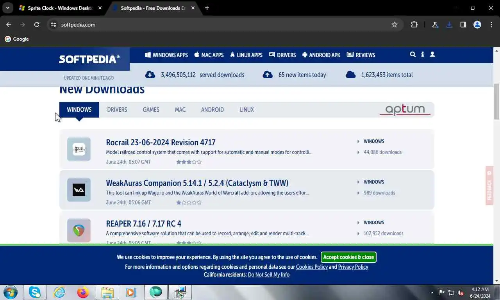The height and width of the screenshot is (300, 500).
Task: Open the user account icon in Softpedia header
Action: point(432,55)
